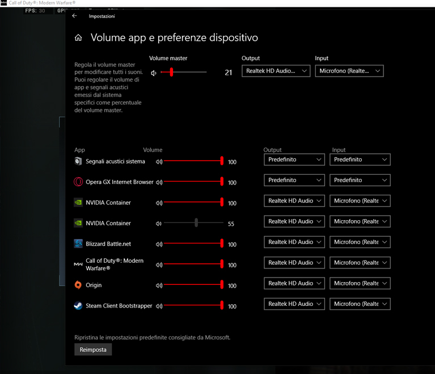Image resolution: width=435 pixels, height=374 pixels.
Task: Click the FPS: 30 overlay text
Action: pos(35,11)
